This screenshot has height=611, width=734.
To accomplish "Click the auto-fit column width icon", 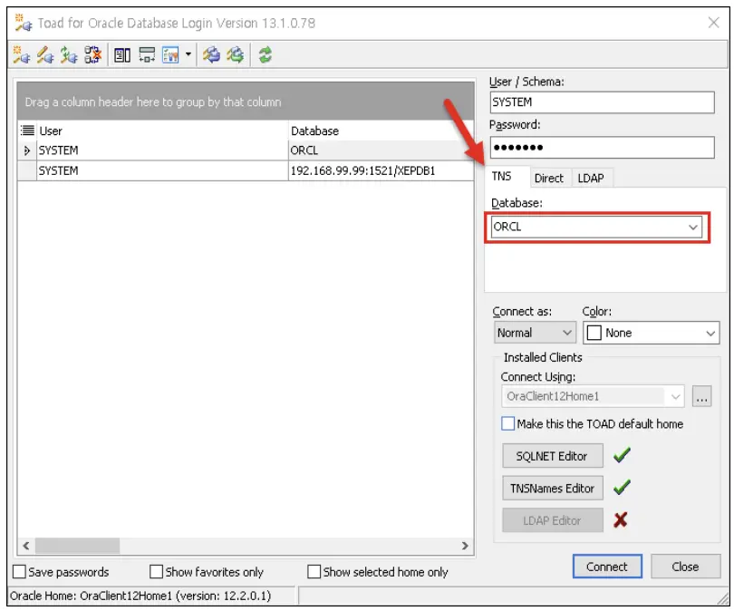I will 147,55.
